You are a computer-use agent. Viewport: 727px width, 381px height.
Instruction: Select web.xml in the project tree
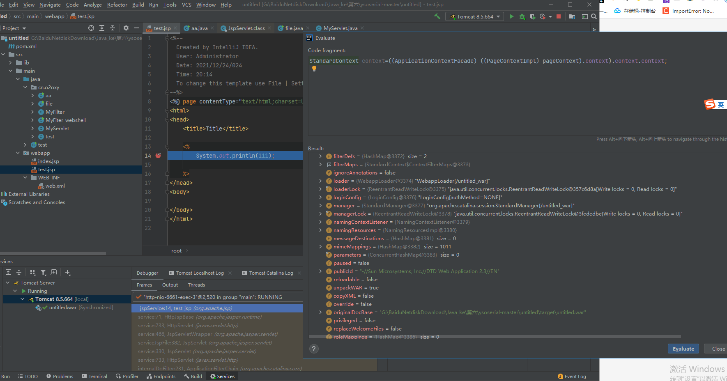pos(55,186)
